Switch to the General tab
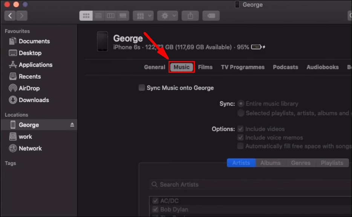 tap(155, 67)
